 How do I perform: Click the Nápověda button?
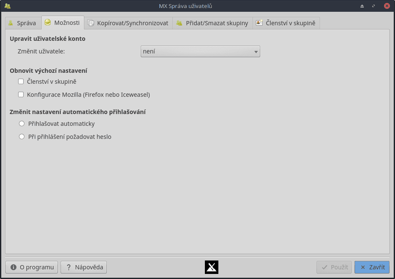coord(83,267)
